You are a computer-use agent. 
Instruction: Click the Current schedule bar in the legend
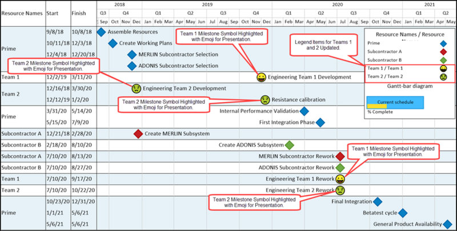coord(395,103)
